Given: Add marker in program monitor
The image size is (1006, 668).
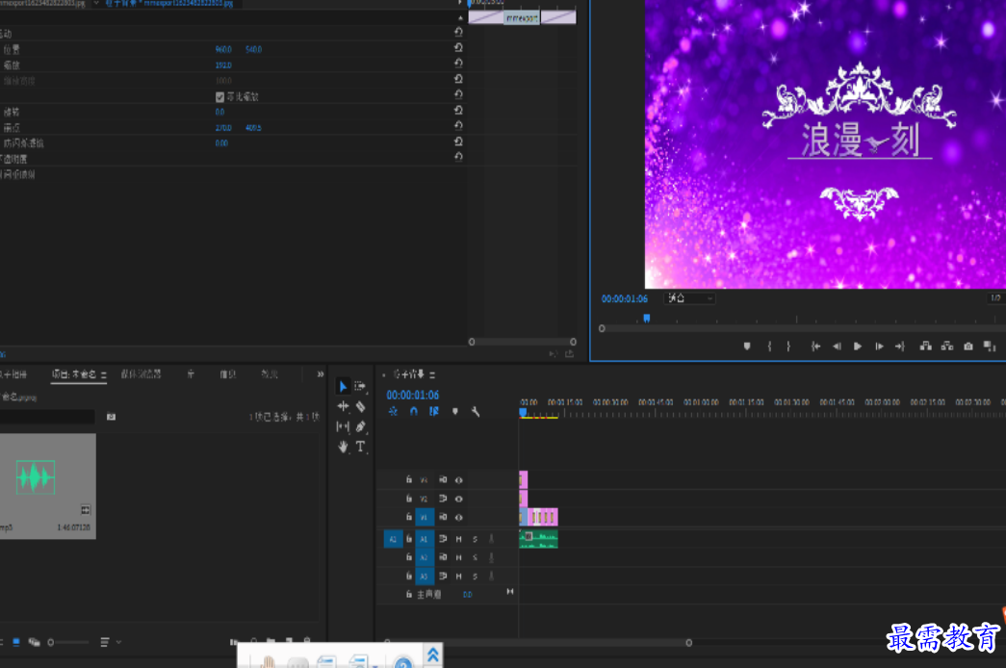Looking at the screenshot, I should [x=747, y=347].
